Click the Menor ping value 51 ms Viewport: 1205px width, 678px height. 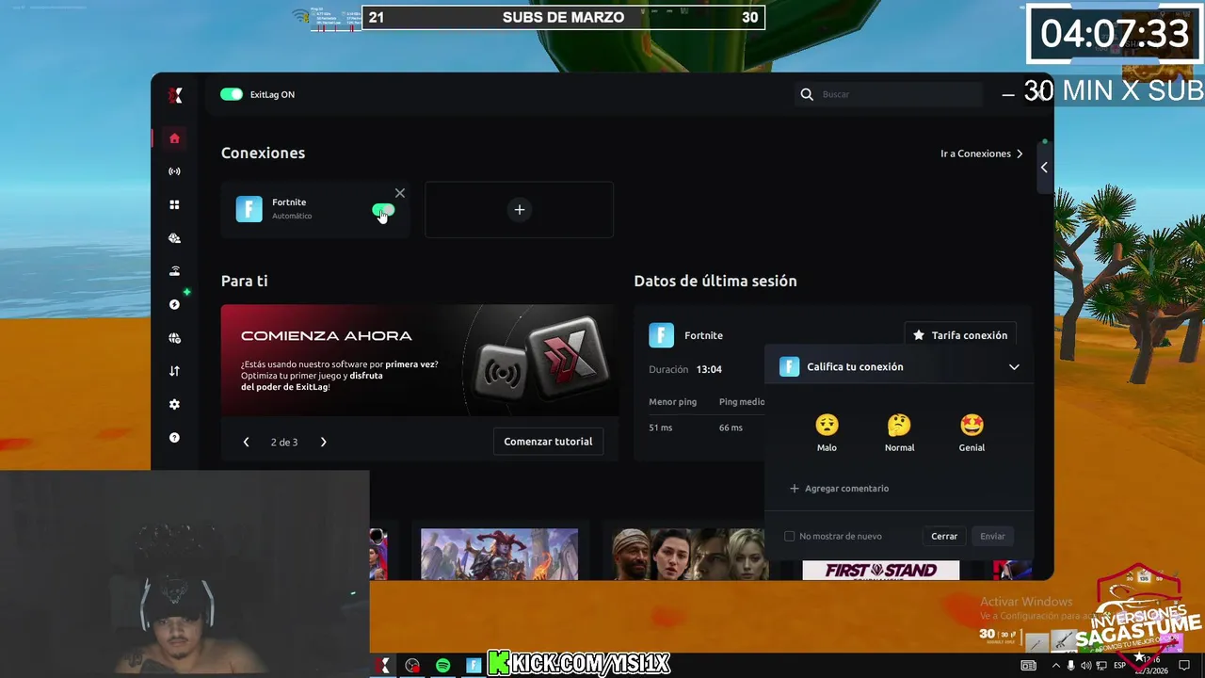tap(661, 428)
